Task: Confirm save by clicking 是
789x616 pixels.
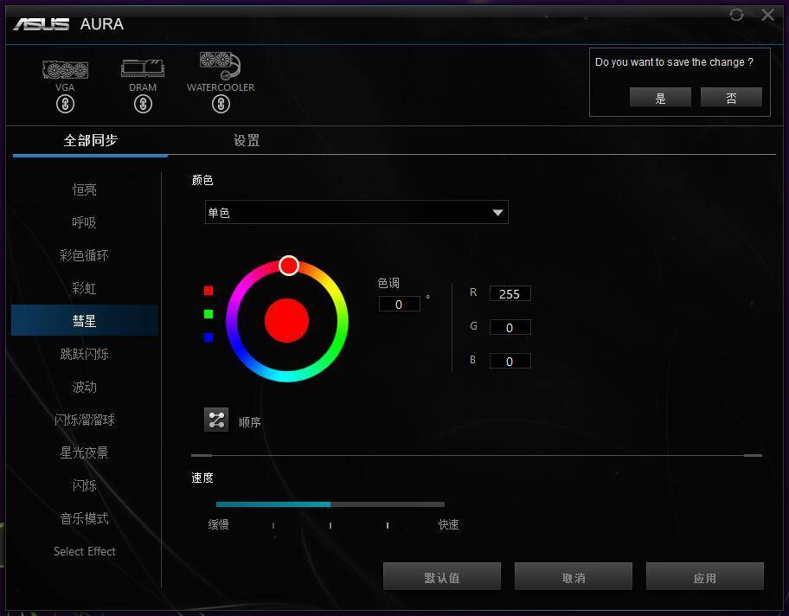Action: click(660, 97)
